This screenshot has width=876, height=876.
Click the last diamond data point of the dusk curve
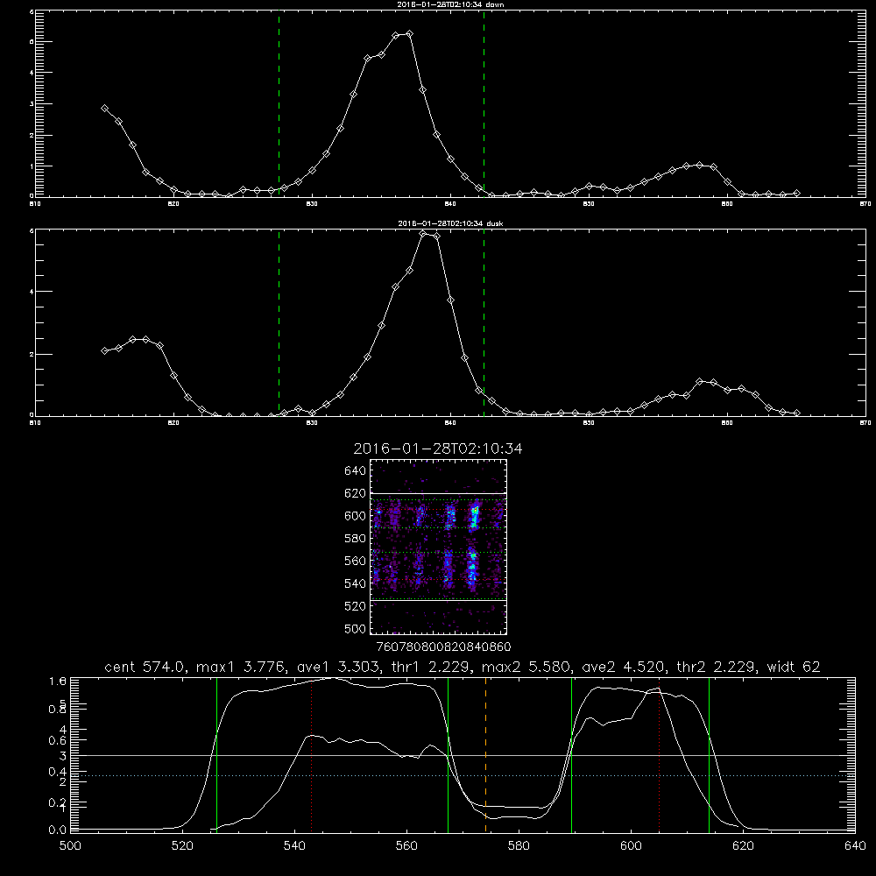pyautogui.click(x=796, y=413)
